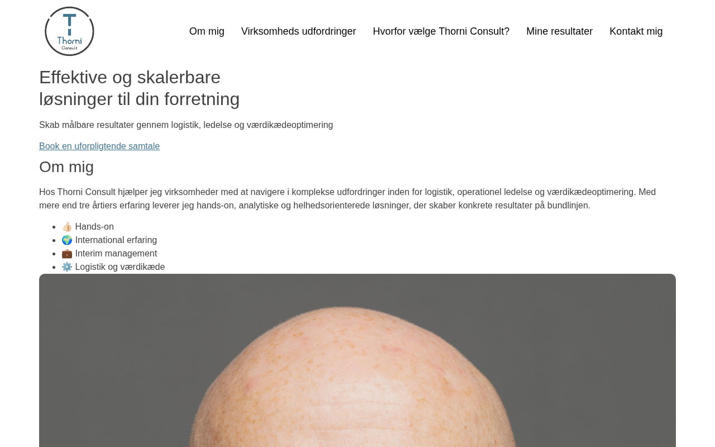The height and width of the screenshot is (447, 715).
Task: Open the Mine resultater page
Action: tap(559, 31)
